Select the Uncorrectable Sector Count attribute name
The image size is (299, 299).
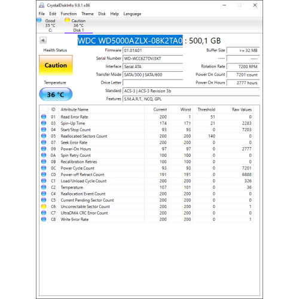pyautogui.click(x=86, y=206)
